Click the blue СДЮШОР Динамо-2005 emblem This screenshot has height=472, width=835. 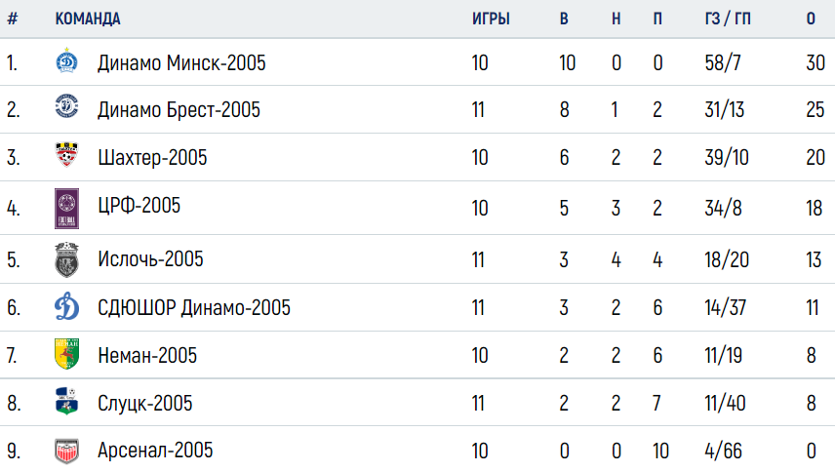pyautogui.click(x=66, y=306)
